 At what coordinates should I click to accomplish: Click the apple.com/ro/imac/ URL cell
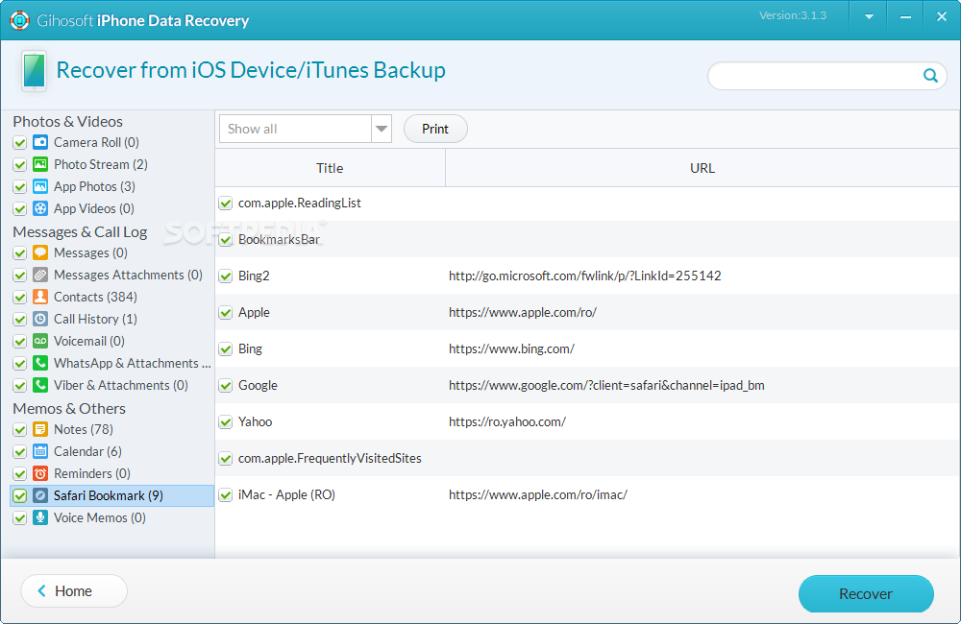click(537, 494)
